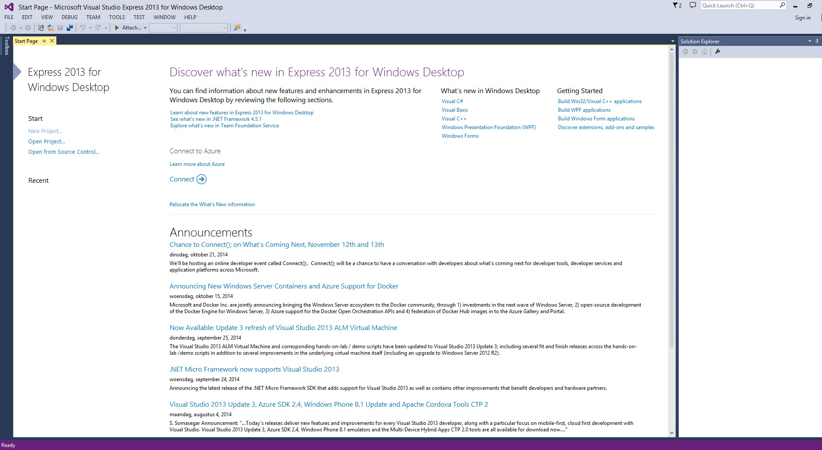Viewport: 822px width, 450px height.
Task: Open the Windows Forms link
Action: pos(460,136)
